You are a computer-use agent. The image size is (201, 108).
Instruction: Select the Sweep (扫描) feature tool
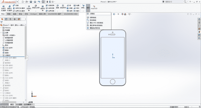coord(16,5)
